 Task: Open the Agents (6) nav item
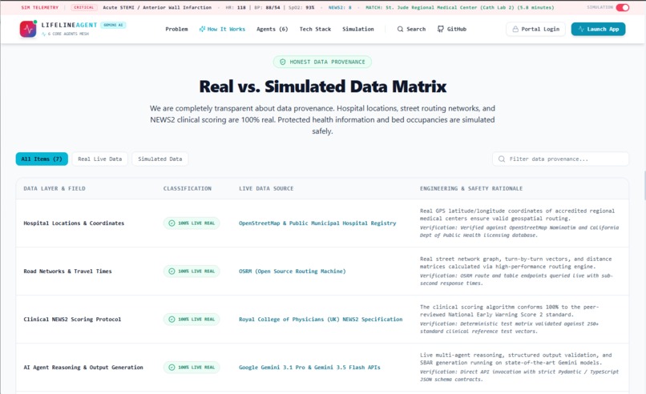coord(272,30)
